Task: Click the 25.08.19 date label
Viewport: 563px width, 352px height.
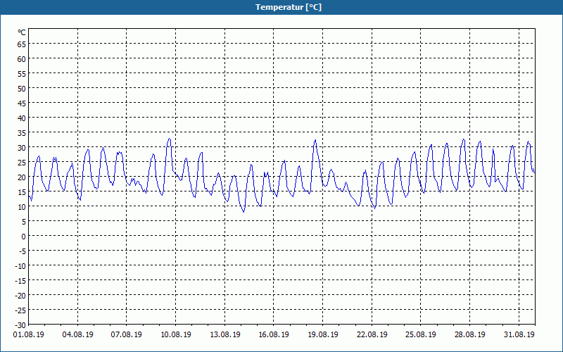Action: click(420, 334)
